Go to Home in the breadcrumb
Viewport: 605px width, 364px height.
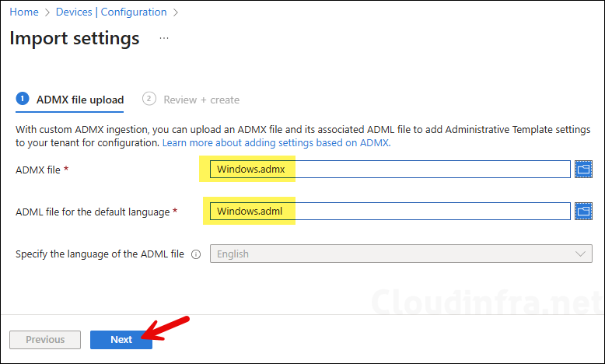[24, 12]
